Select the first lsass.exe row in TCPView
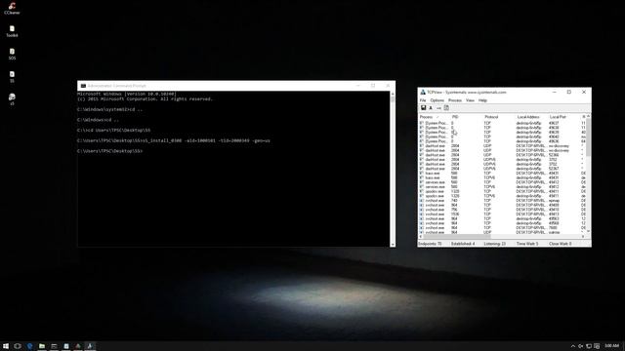The width and height of the screenshot is (625, 351). click(501, 174)
